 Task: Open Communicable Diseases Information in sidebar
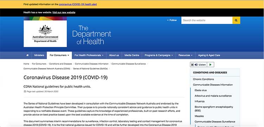pyautogui.click(x=213, y=85)
